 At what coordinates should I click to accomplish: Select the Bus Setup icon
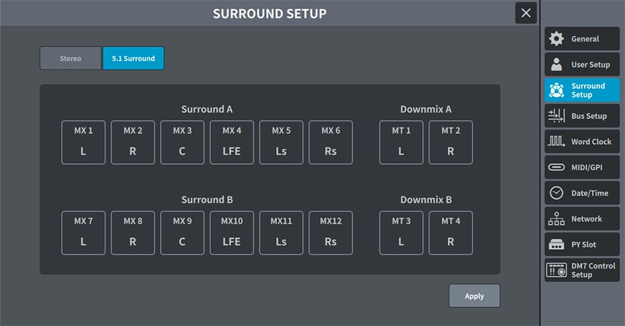pos(557,116)
